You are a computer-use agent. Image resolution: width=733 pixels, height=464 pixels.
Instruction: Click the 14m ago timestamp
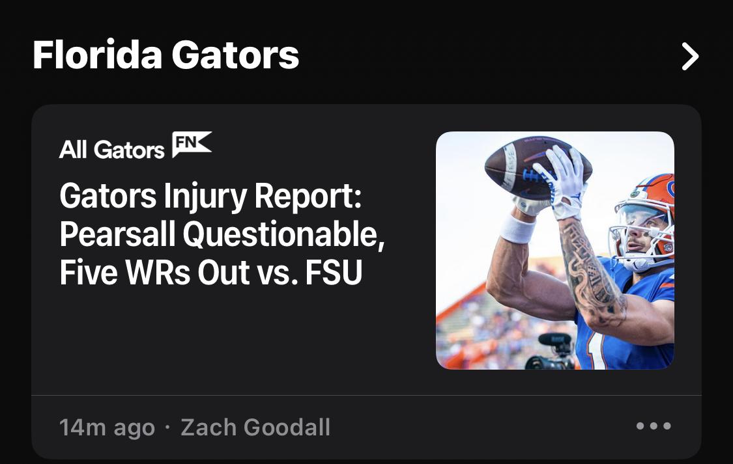coord(107,428)
